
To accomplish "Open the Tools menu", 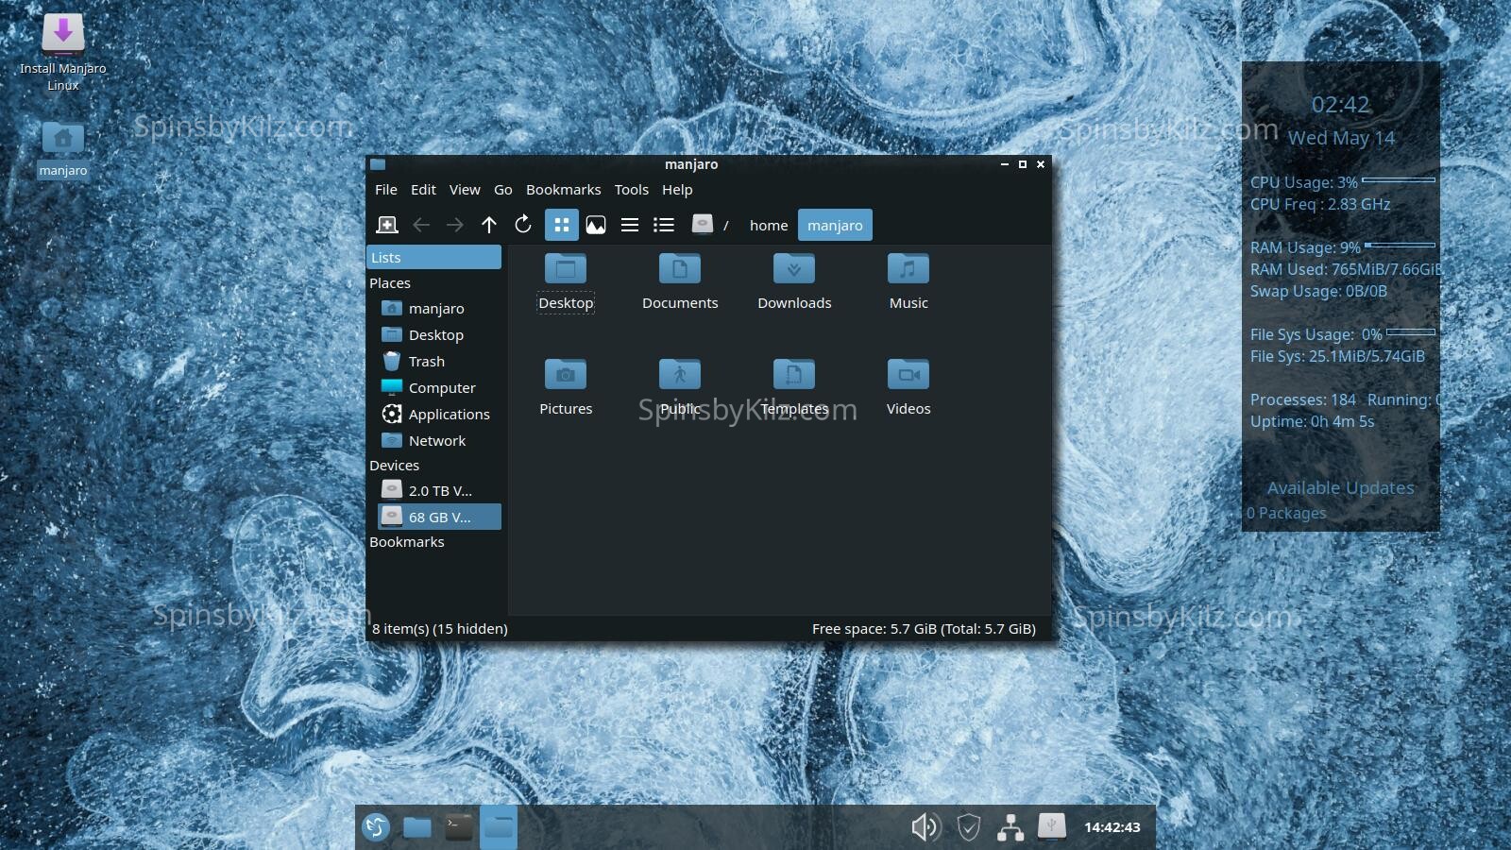I will [632, 189].
